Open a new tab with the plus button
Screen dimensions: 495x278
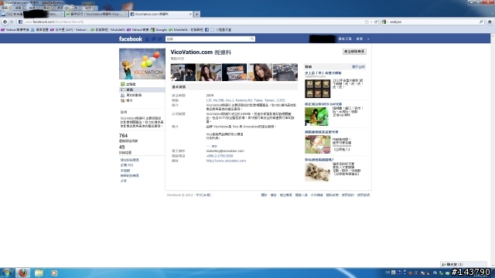(196, 14)
